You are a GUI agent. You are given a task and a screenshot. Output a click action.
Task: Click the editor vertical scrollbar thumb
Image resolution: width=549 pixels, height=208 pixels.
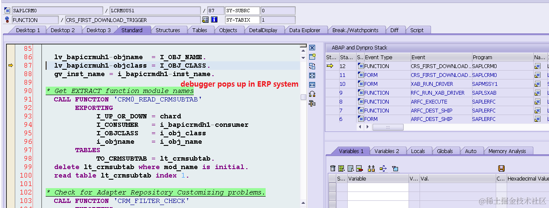(x=303, y=97)
